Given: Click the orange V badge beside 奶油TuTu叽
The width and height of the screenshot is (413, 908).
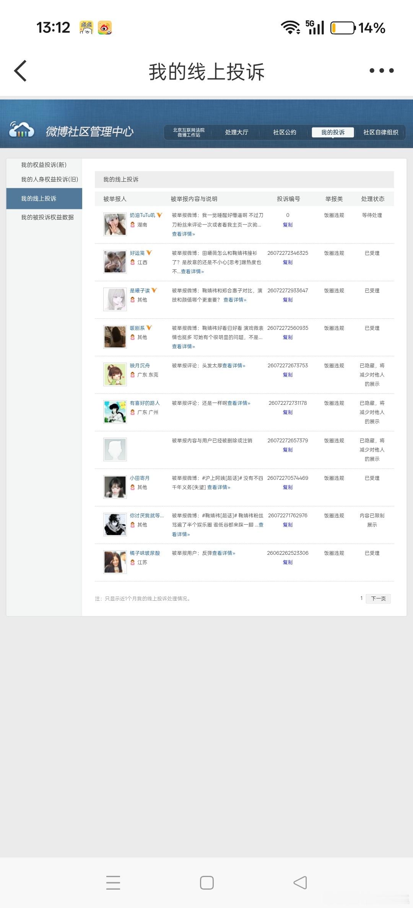Looking at the screenshot, I should (x=159, y=215).
